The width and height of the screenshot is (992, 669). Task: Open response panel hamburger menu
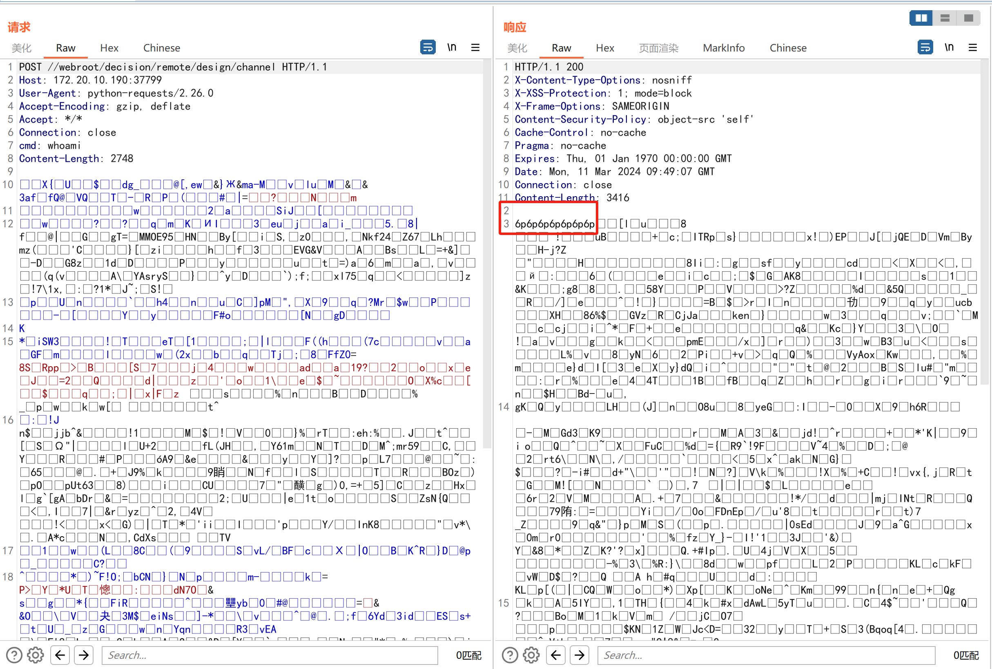click(973, 47)
